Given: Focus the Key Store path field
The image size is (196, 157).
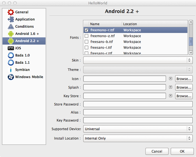Looking at the screenshot, I should [125, 96].
